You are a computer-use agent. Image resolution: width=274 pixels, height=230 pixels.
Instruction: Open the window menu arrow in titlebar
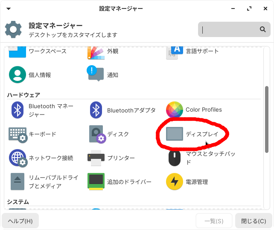coord(9,9)
